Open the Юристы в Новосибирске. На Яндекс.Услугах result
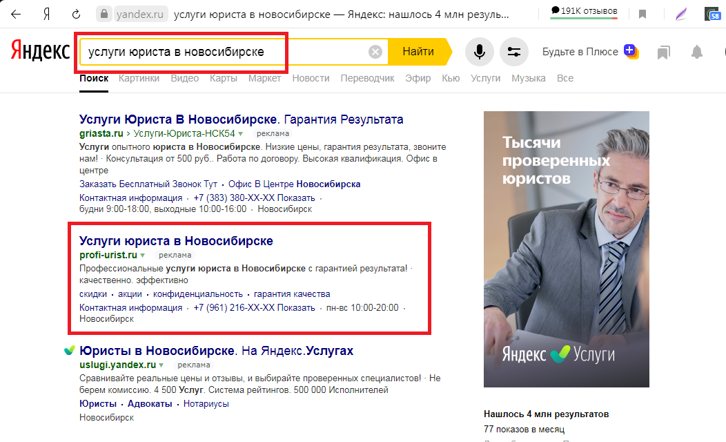Image resolution: width=726 pixels, height=442 pixels. 216,351
